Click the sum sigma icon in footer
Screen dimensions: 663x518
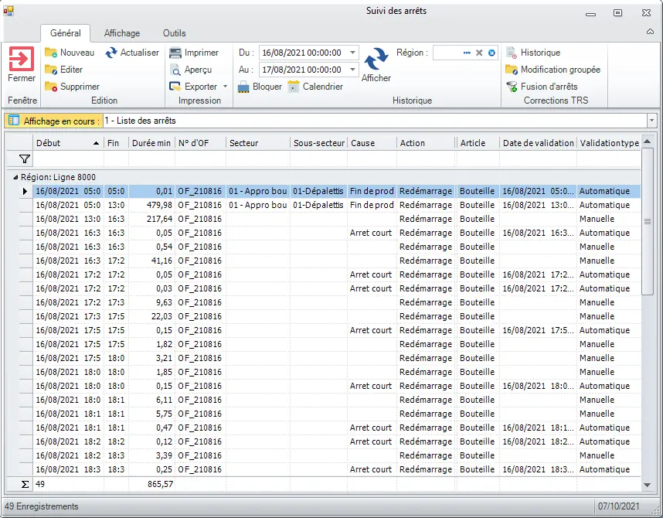click(x=25, y=484)
